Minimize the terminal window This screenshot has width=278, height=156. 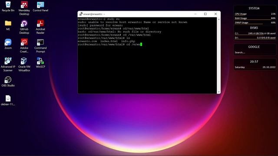point(195,14)
